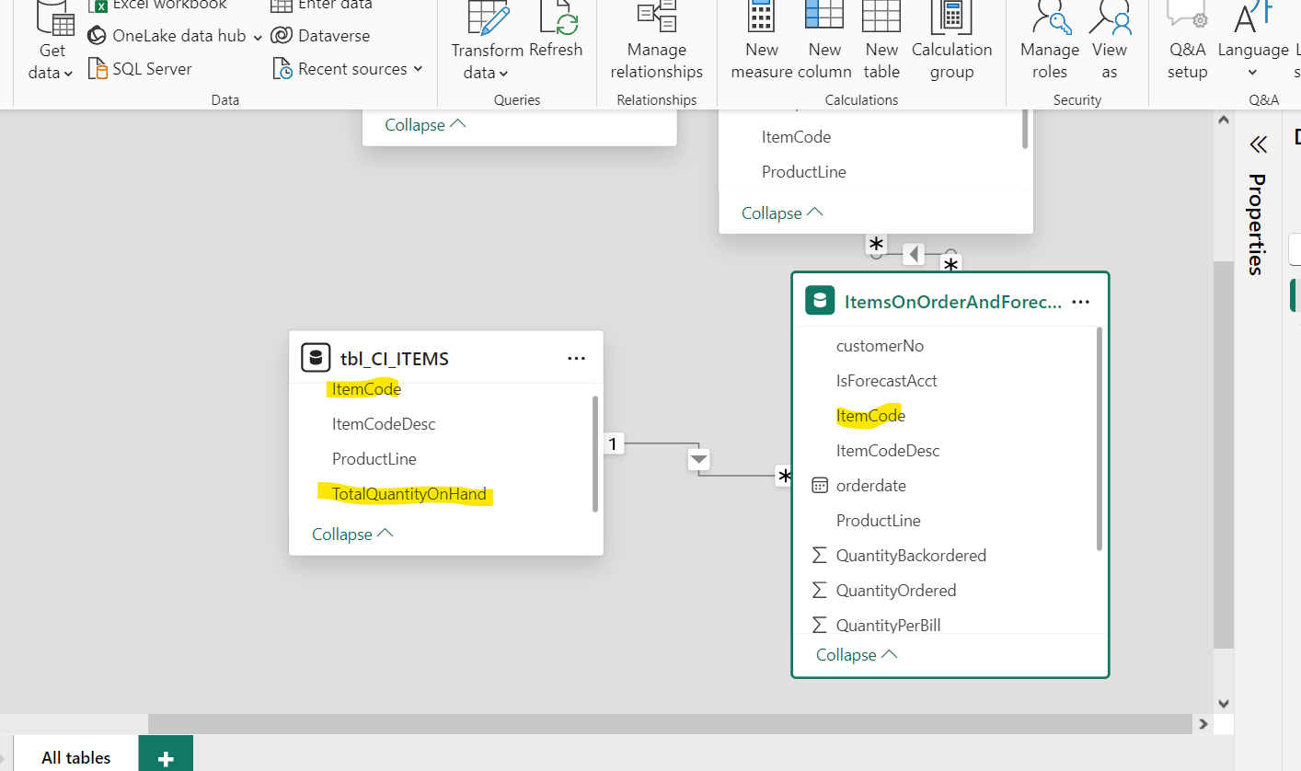Viewport: 1301px width, 771px height.
Task: Collapse the card containing ProductLine at top
Action: tap(782, 213)
